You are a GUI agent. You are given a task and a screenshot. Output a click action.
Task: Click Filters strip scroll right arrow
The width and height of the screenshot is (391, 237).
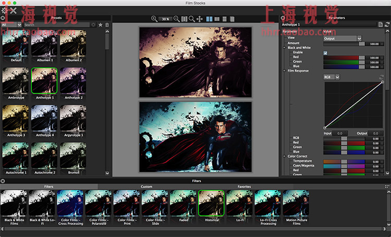pyautogui.click(x=384, y=229)
